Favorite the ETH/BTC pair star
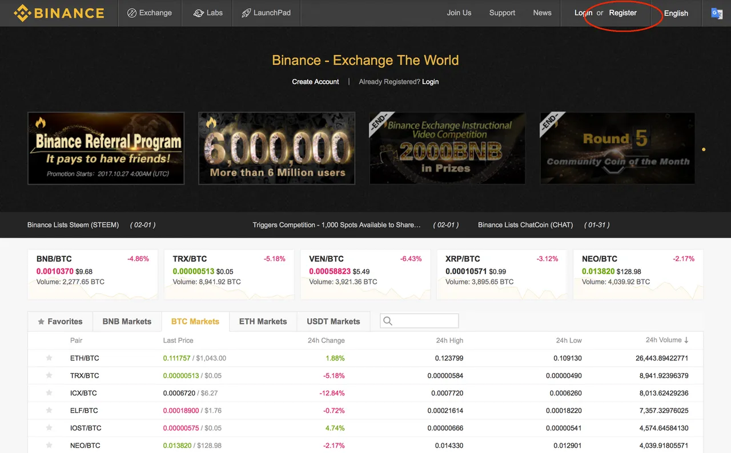This screenshot has width=731, height=453. coord(49,358)
